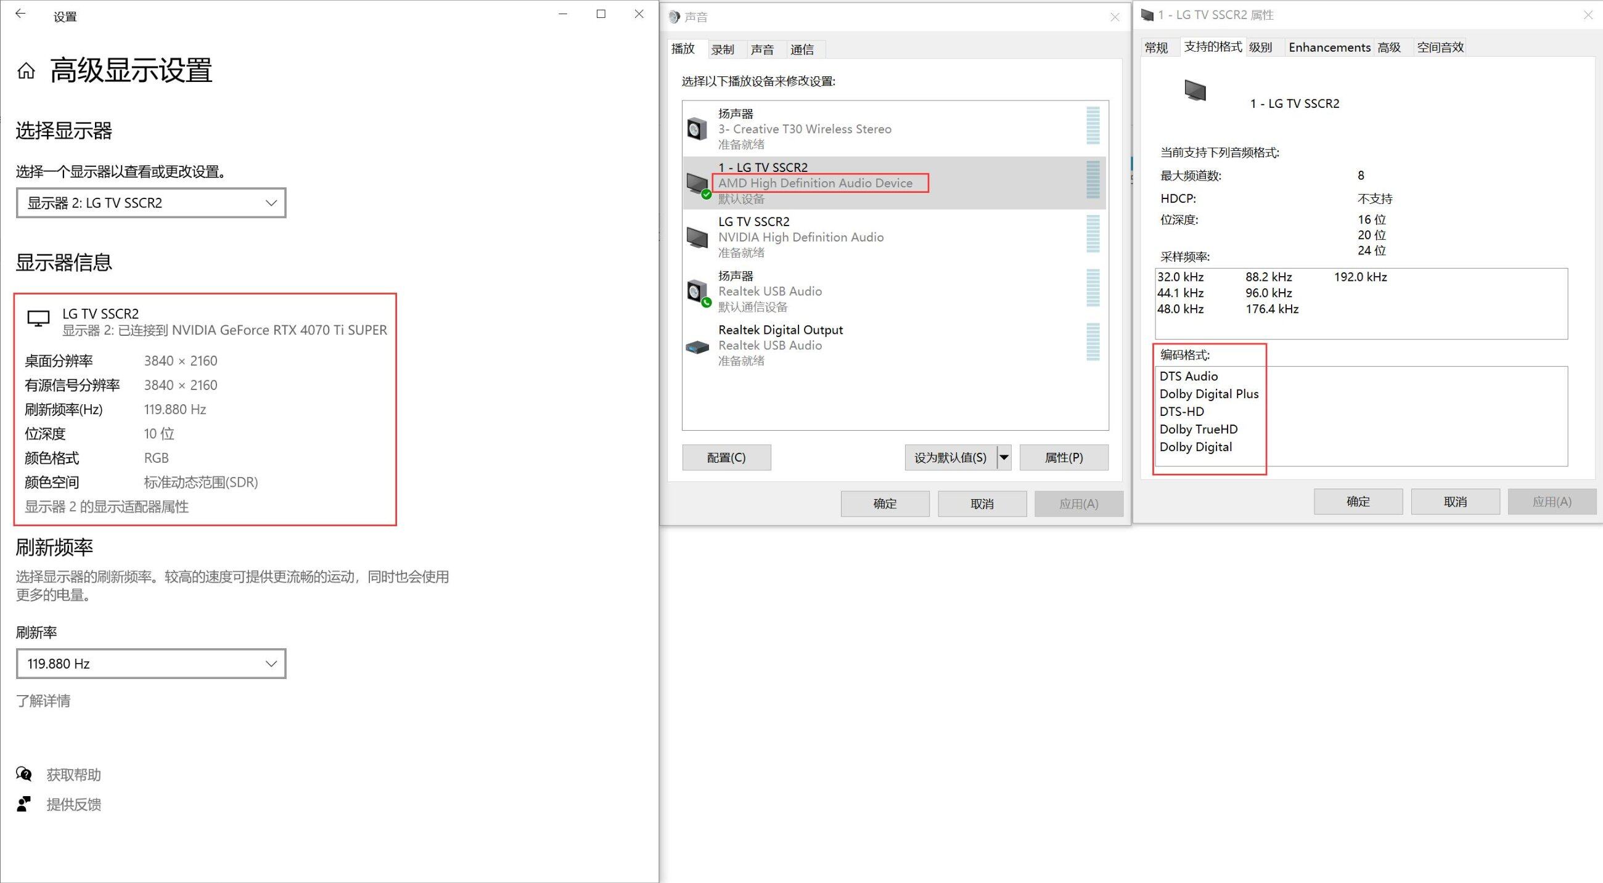Close the Sound dialog window

(x=1115, y=17)
